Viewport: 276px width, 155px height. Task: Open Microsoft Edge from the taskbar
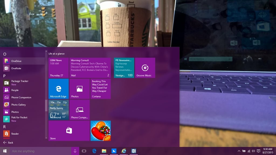(x=94, y=151)
